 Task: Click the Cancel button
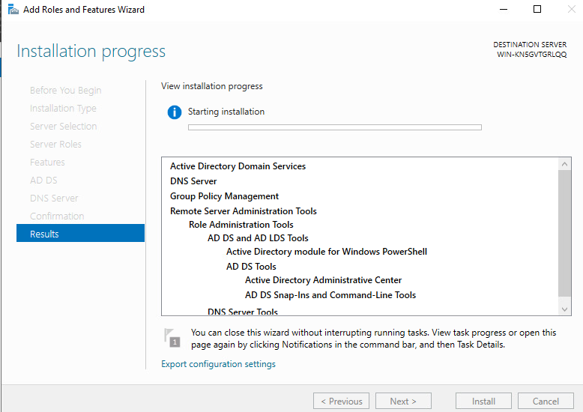(x=546, y=402)
